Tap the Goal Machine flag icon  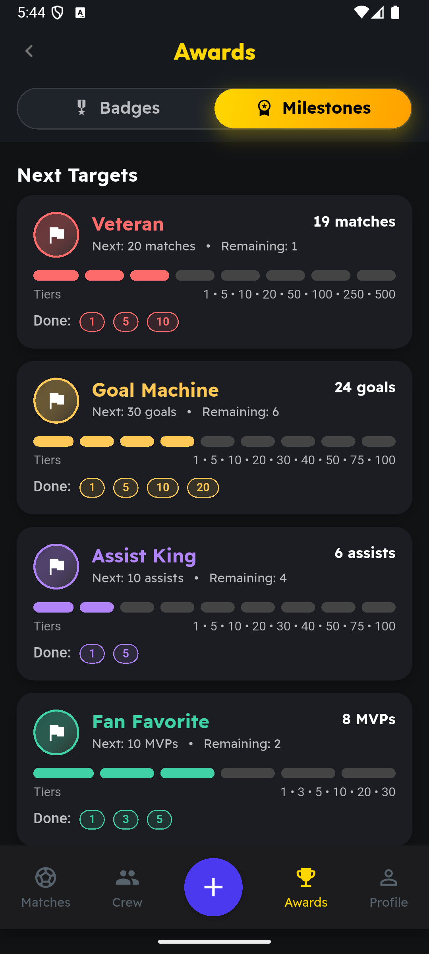56,400
